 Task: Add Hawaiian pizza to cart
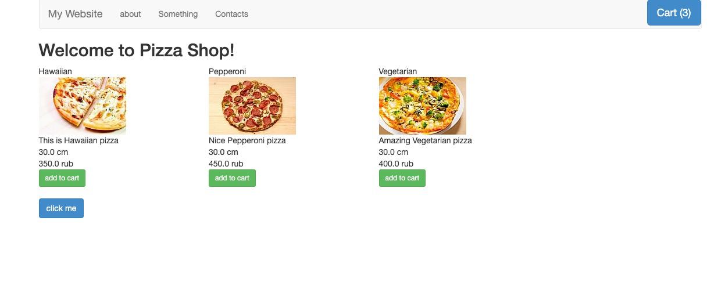(x=62, y=178)
